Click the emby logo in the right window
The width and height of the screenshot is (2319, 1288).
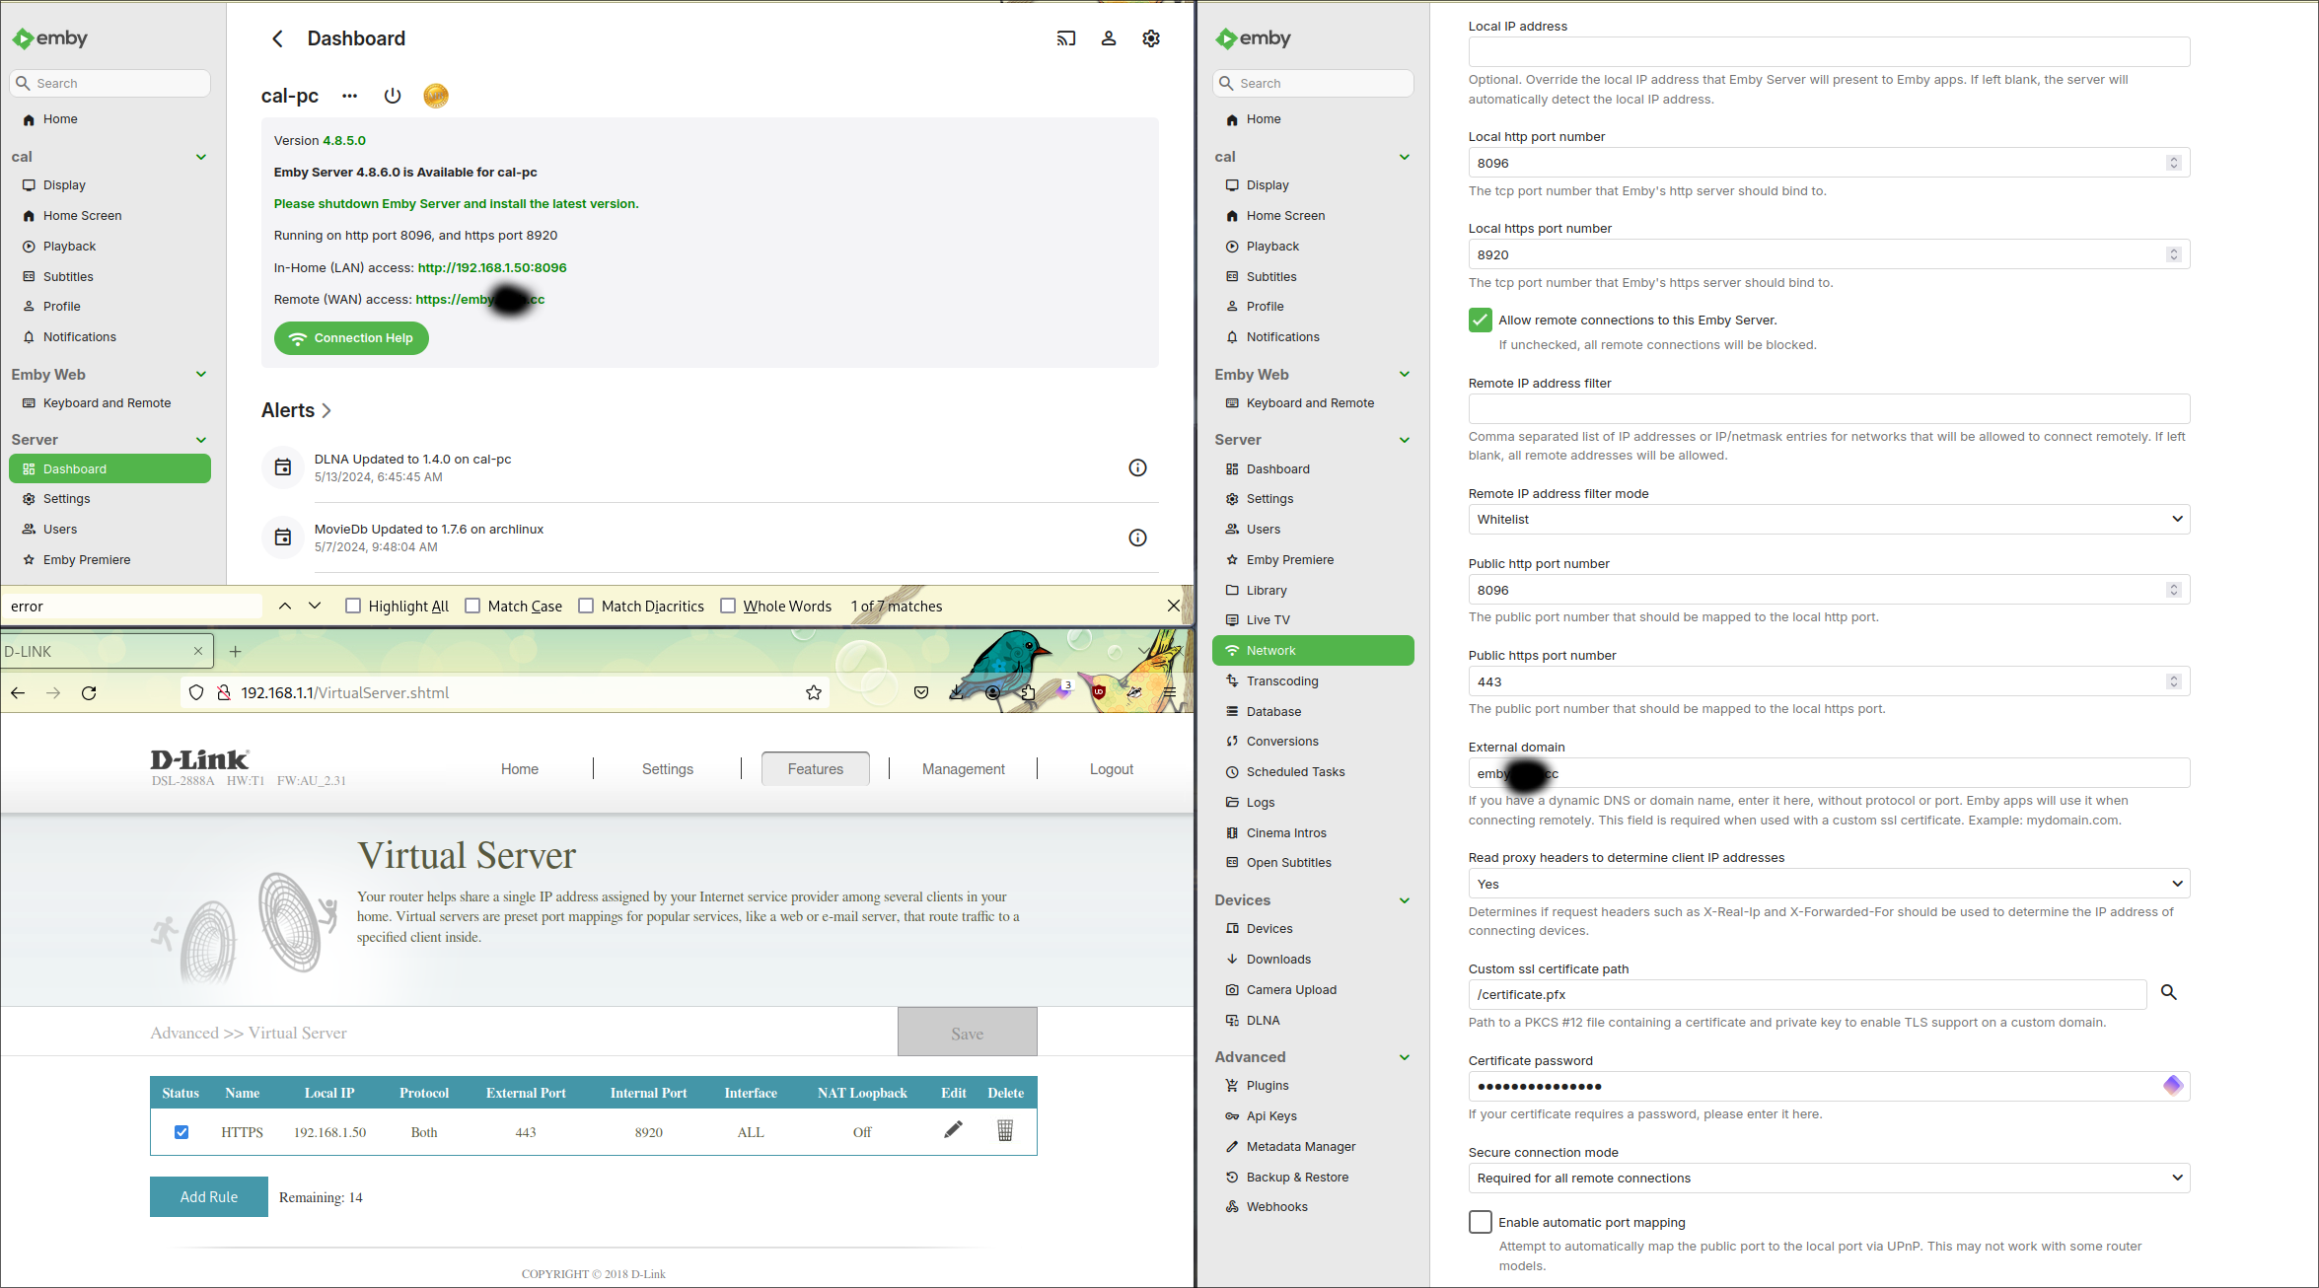pyautogui.click(x=1254, y=38)
